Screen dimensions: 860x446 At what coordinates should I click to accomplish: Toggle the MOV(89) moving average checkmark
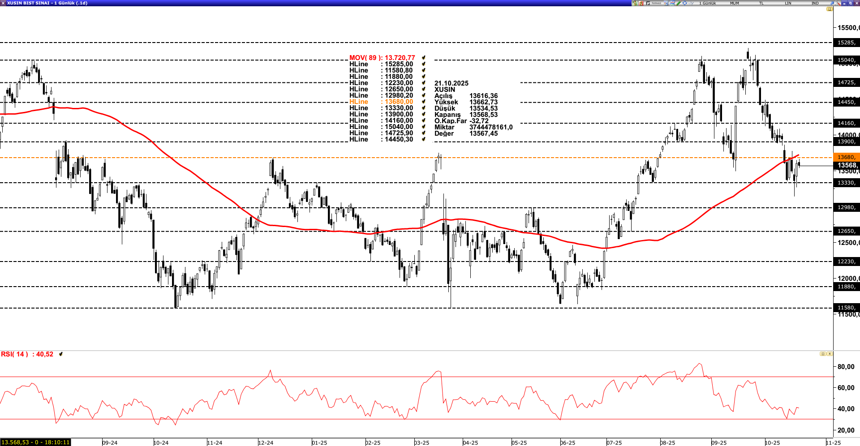423,58
